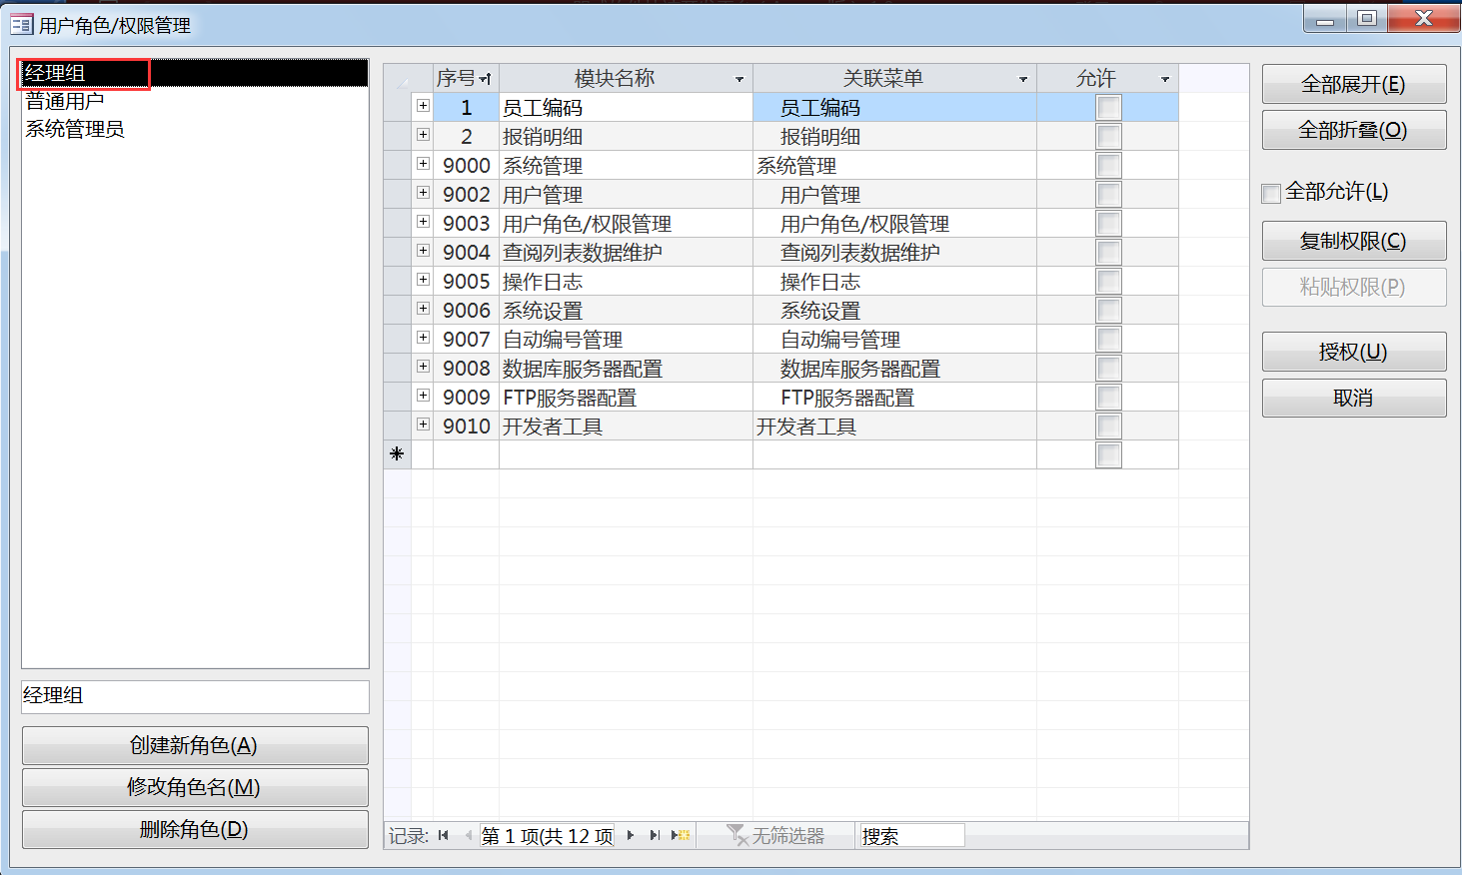Click the new-row asterisk selector
The width and height of the screenshot is (1462, 875).
click(397, 454)
